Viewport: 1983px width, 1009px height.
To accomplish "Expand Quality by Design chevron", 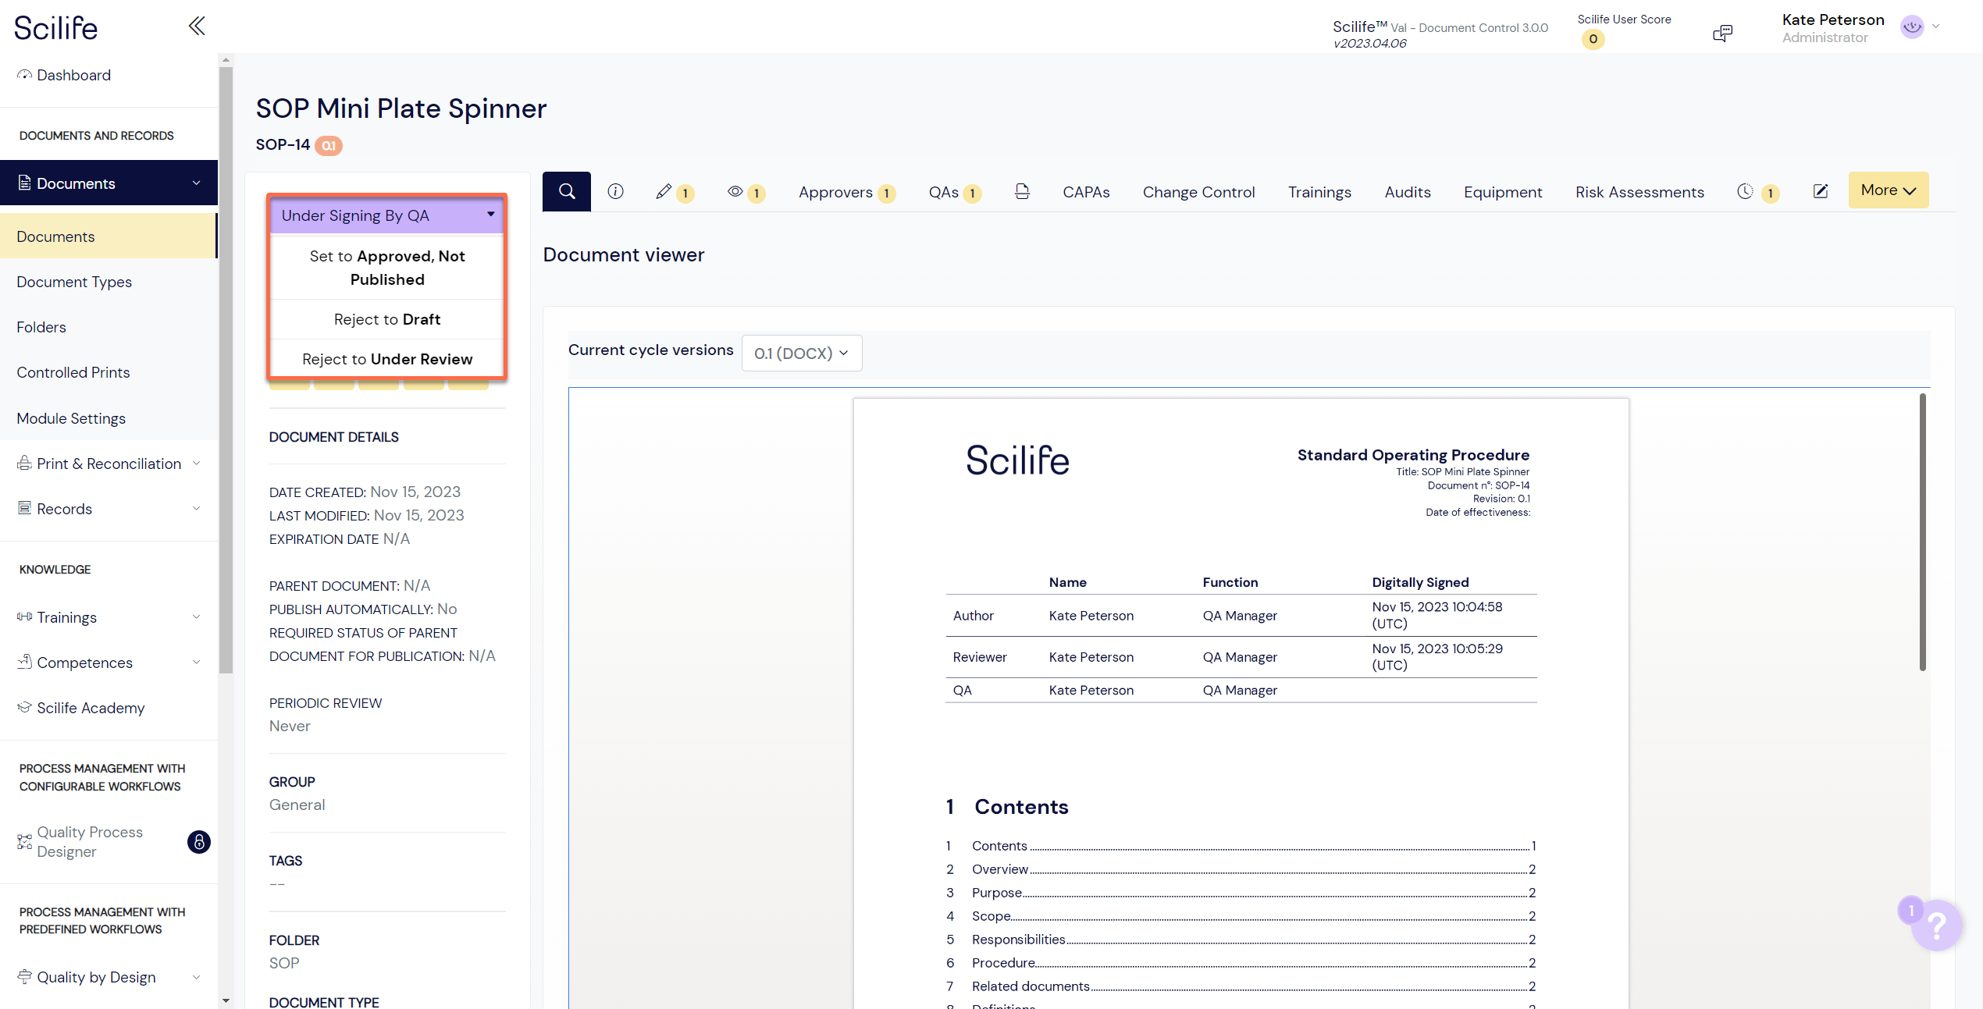I will coord(196,977).
